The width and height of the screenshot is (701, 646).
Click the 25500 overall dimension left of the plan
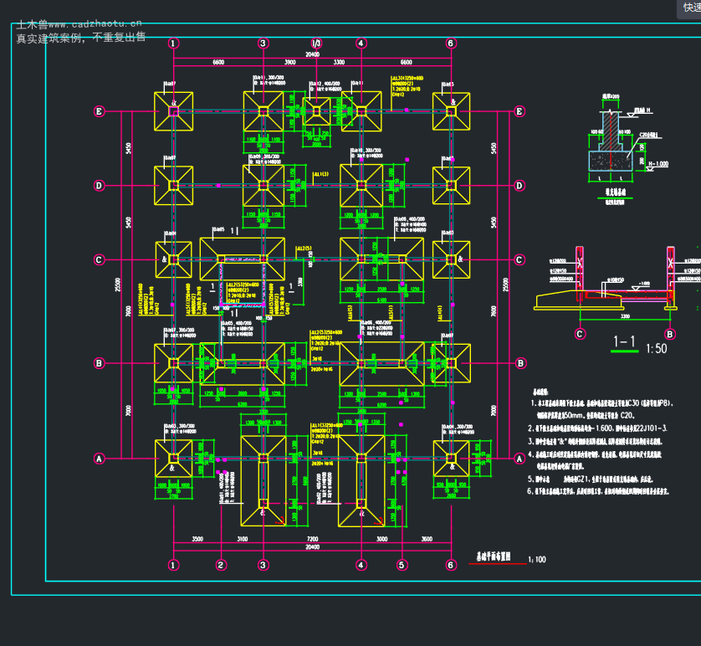point(118,285)
